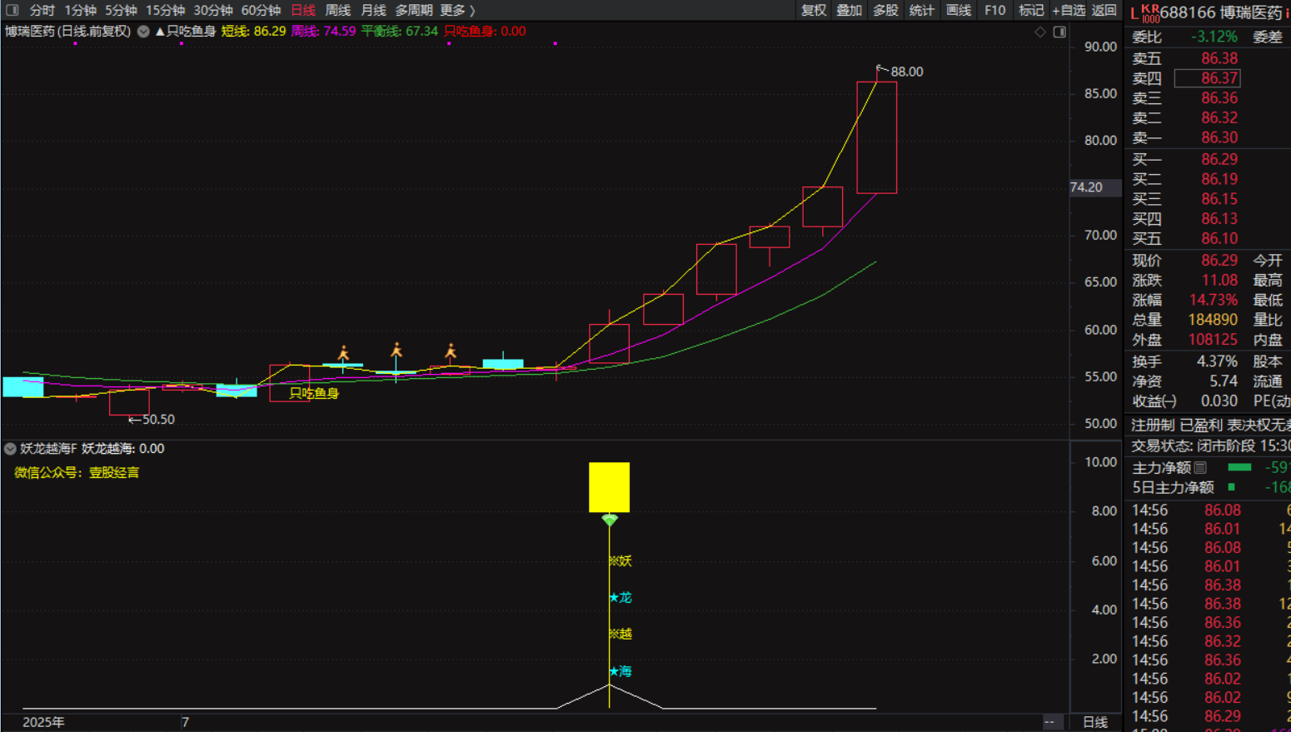Click the first orange running-man signal icon
1291x732 pixels.
(343, 353)
